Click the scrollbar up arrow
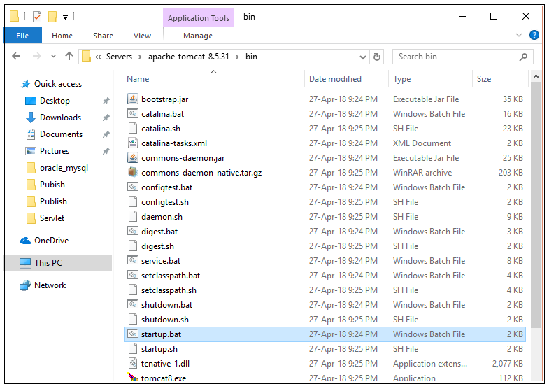 click(536, 76)
